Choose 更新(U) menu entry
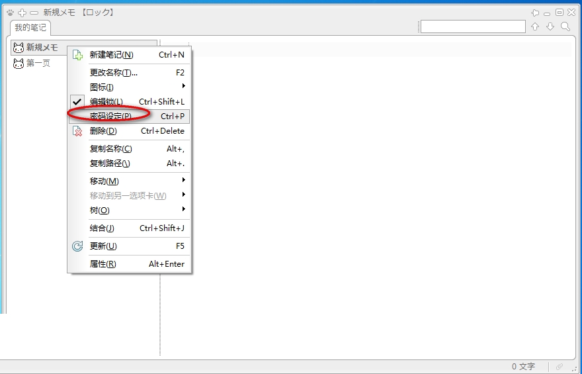 (x=129, y=246)
